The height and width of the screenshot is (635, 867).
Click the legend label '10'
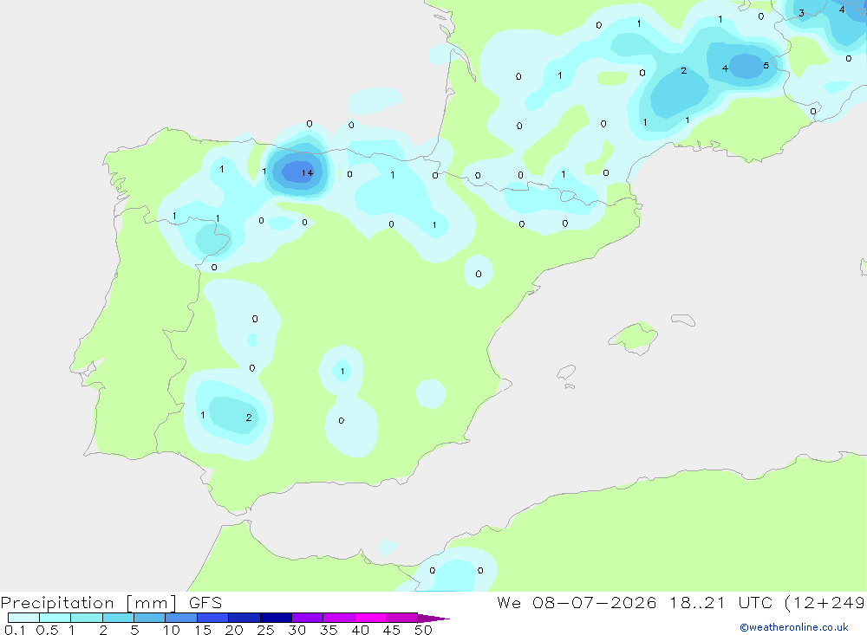pyautogui.click(x=172, y=630)
